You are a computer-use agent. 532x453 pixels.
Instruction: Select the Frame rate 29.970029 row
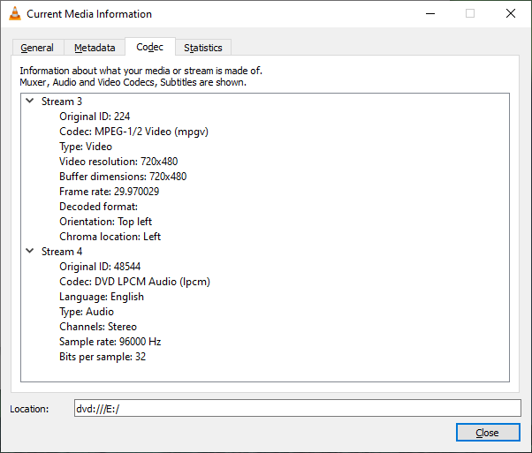109,192
